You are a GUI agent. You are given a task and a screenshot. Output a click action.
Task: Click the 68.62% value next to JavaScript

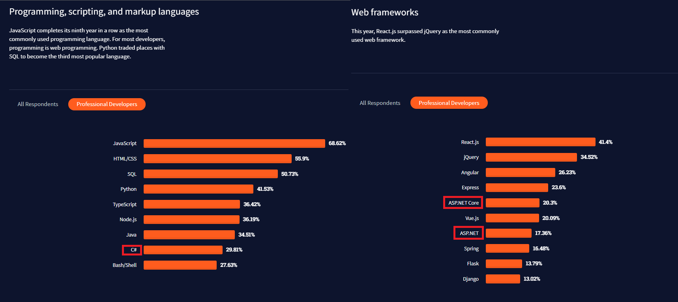click(x=337, y=144)
